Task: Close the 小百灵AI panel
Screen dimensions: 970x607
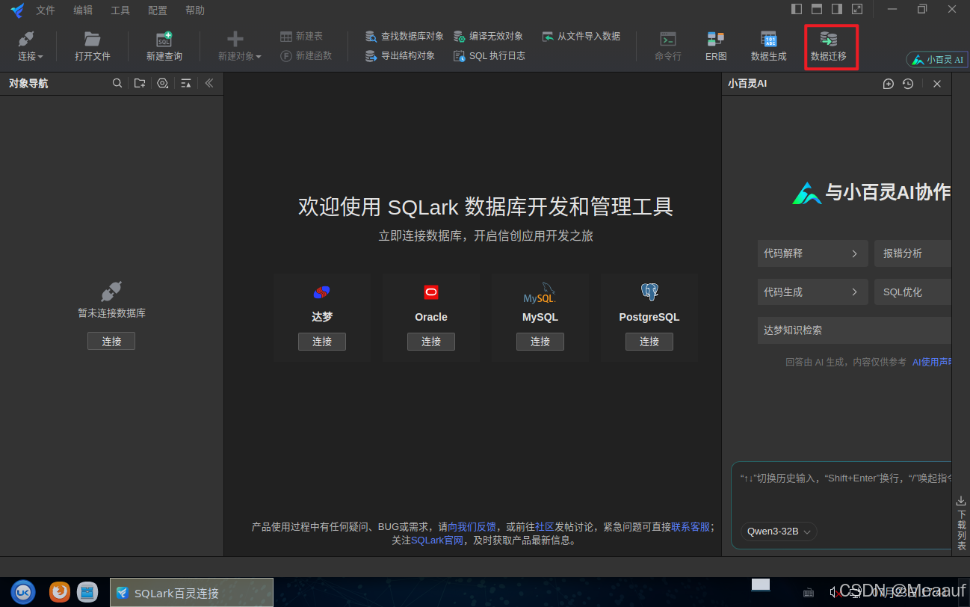Action: coord(937,84)
